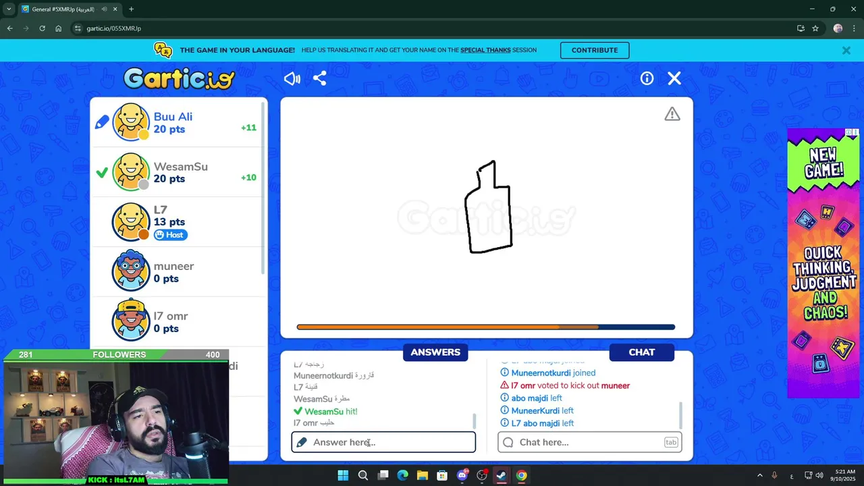This screenshot has height=486, width=864.
Task: Bookmark the page with the star icon
Action: [815, 28]
